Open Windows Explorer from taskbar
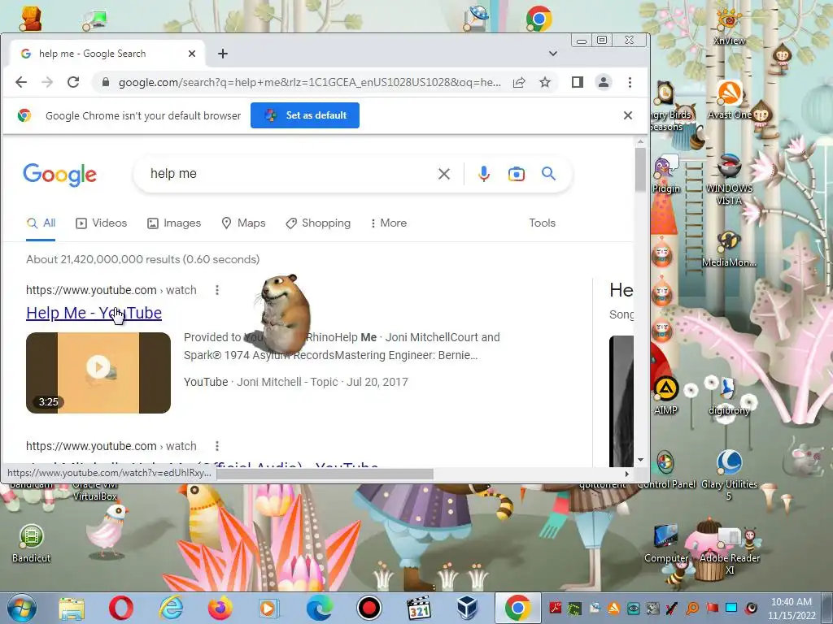Screen dimensions: 833x624 72,608
